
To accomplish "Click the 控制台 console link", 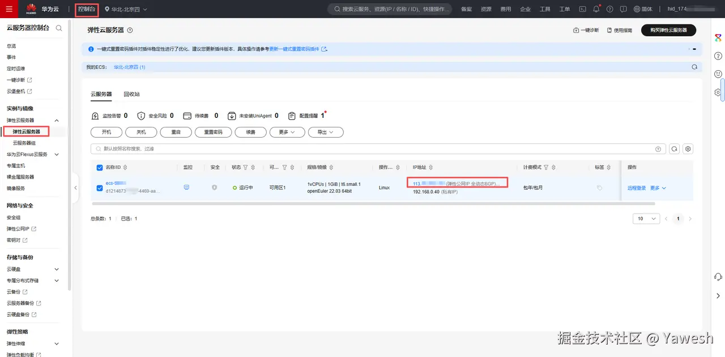I will [x=87, y=9].
